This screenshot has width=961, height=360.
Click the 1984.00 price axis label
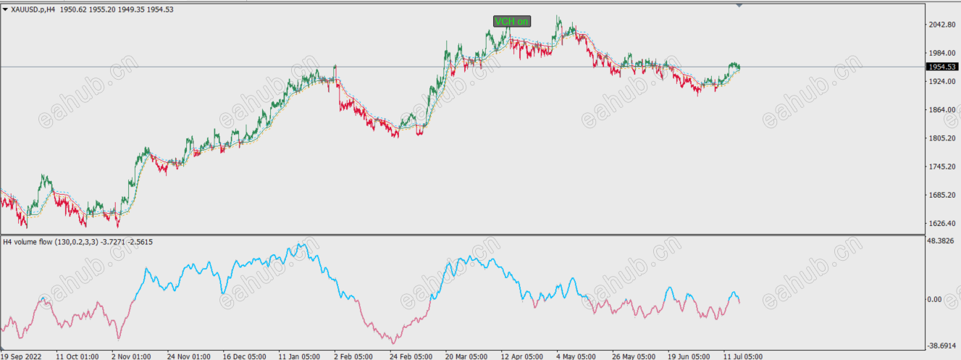[941, 53]
